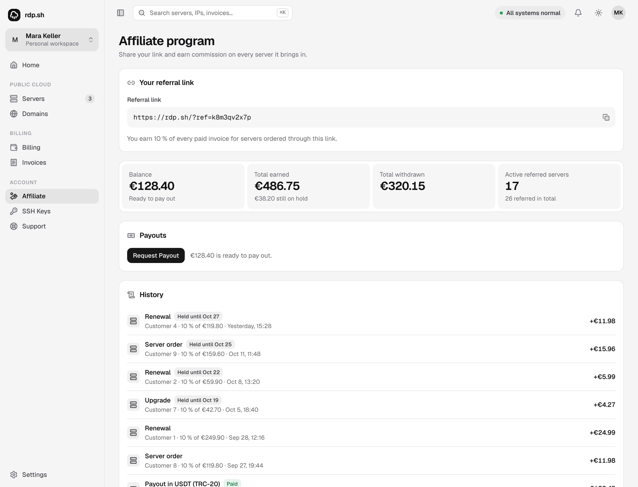Screen dimensions: 638x487
Task: Focus the Search servers, IPs, invoices field
Action: [x=213, y=13]
